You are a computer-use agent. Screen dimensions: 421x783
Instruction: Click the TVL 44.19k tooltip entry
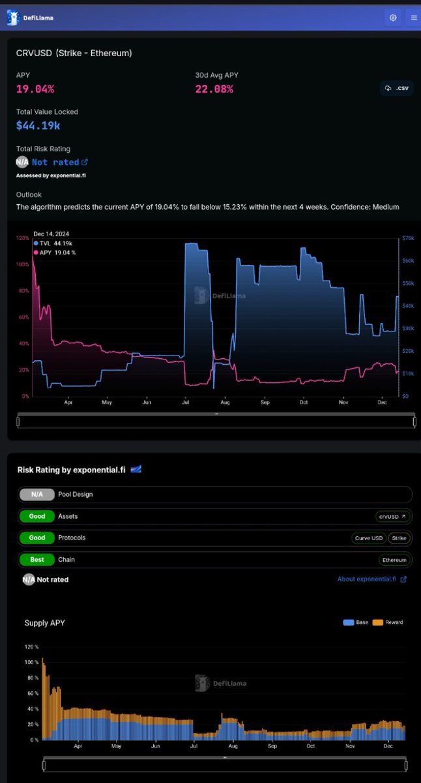pyautogui.click(x=51, y=243)
